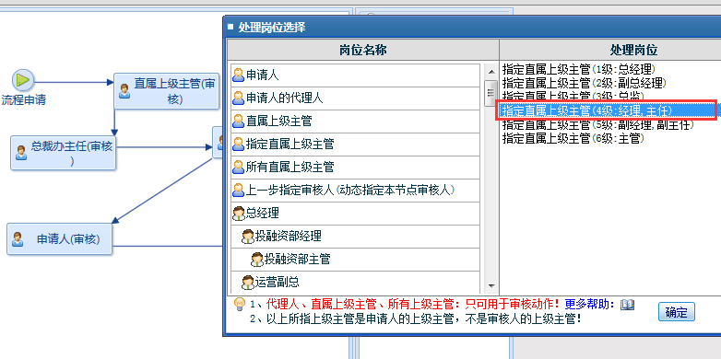Click the green flow start arrow icon
Screen dimensions: 721x359
tap(22, 80)
